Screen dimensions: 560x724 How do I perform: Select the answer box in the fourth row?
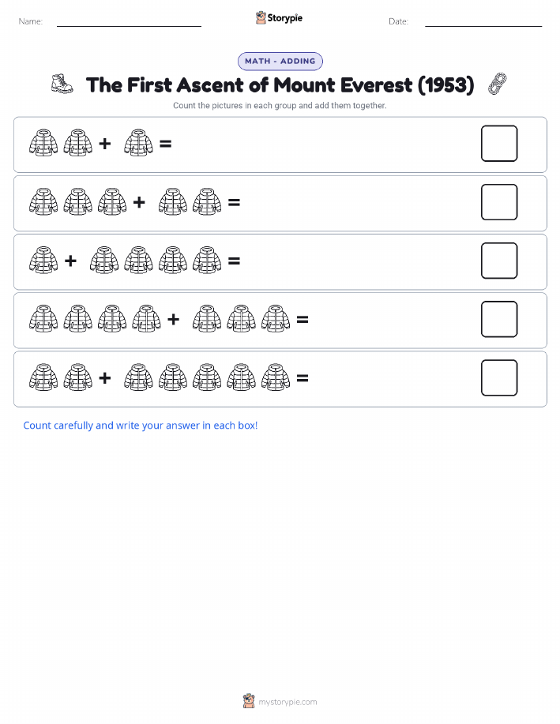point(499,319)
